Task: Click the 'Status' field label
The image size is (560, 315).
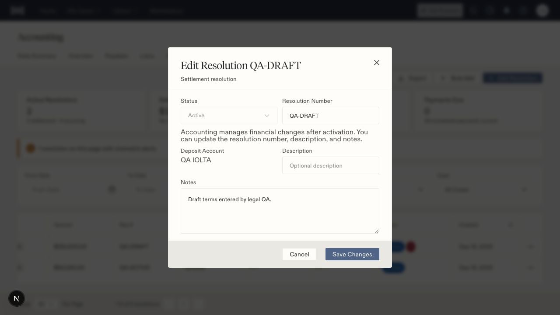Action: [189, 101]
